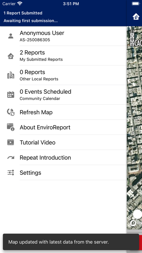Open the 2 Reports menu item
142x253 pixels.
63,56
